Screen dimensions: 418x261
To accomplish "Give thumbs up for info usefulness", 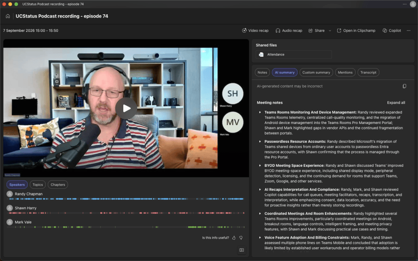I will point(234,238).
